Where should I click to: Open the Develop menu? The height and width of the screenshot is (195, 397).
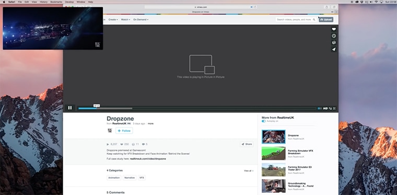click(69, 2)
